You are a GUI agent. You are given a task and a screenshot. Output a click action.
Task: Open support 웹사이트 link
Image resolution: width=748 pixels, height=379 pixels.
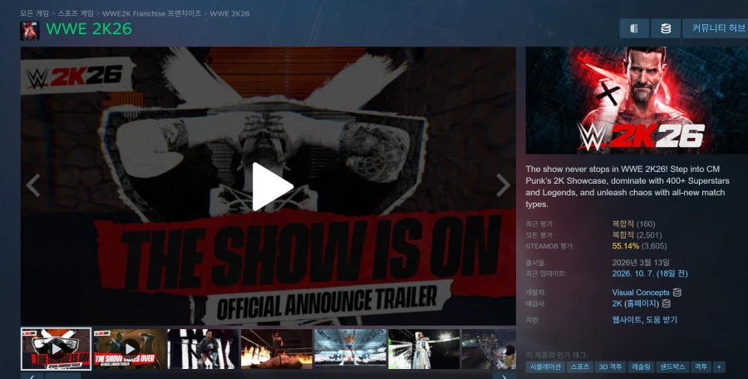627,320
